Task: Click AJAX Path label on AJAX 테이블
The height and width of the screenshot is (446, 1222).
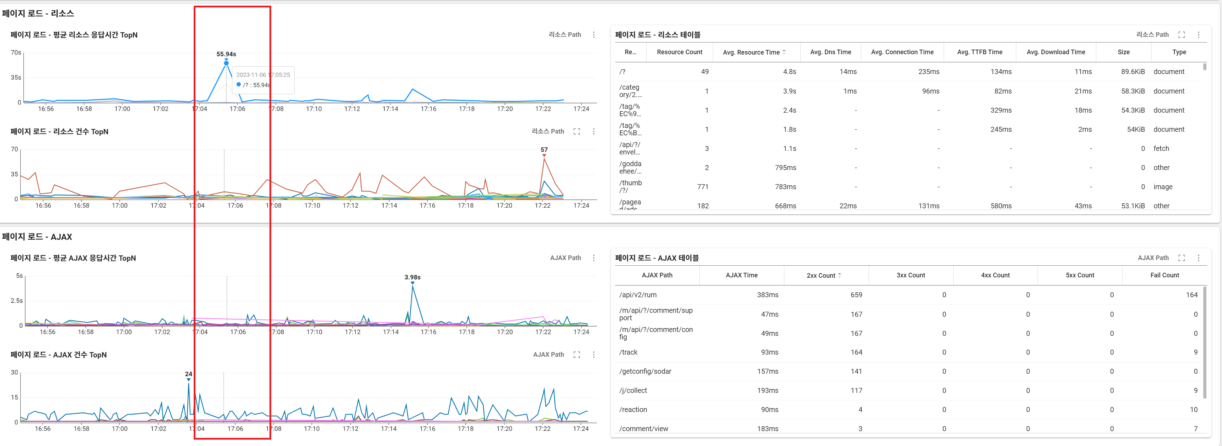Action: click(x=1153, y=258)
